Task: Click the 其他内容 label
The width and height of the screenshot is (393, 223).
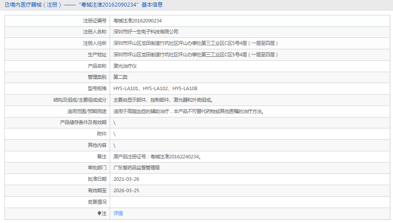Action: [x=97, y=145]
